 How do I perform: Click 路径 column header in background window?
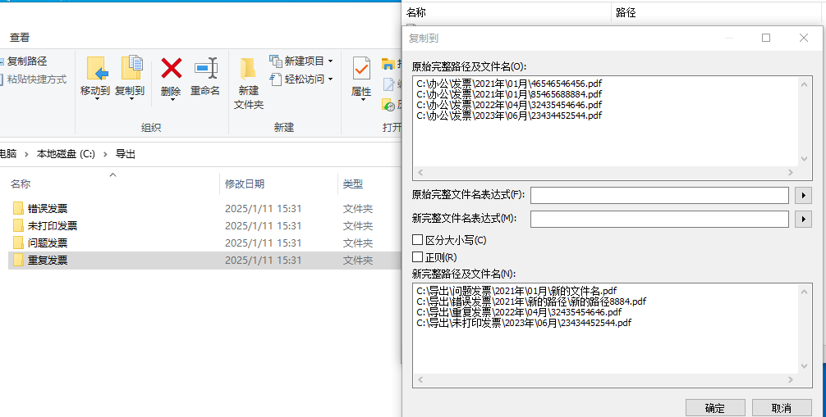(626, 12)
